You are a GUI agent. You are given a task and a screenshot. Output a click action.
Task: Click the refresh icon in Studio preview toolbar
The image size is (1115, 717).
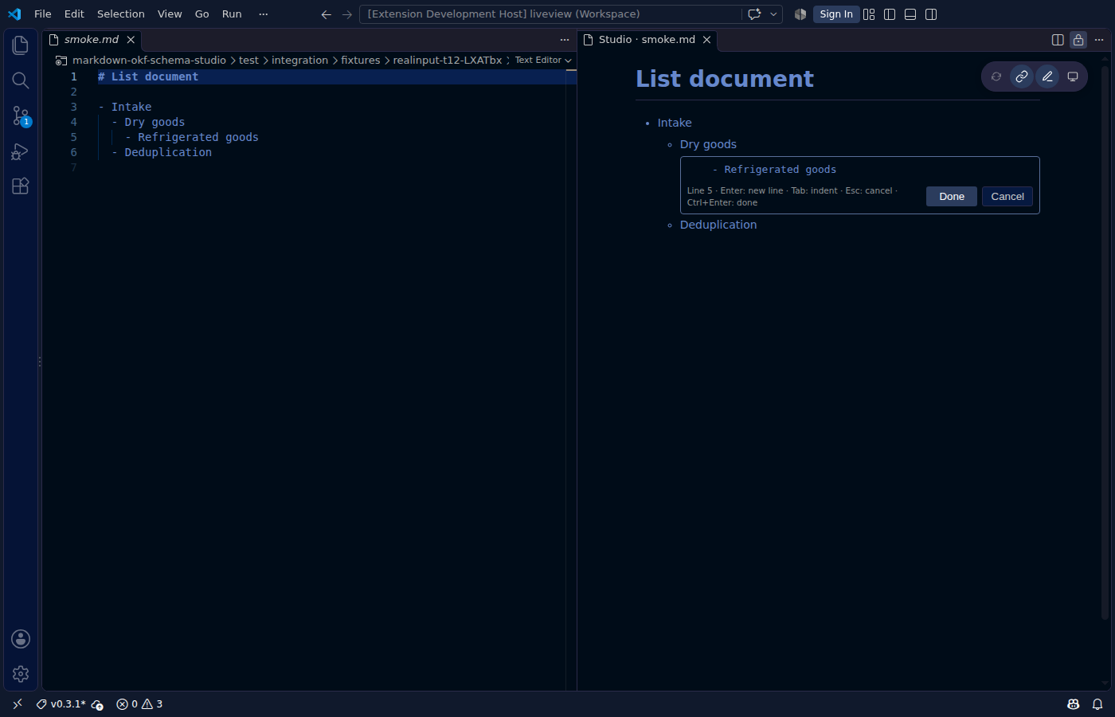pyautogui.click(x=996, y=76)
